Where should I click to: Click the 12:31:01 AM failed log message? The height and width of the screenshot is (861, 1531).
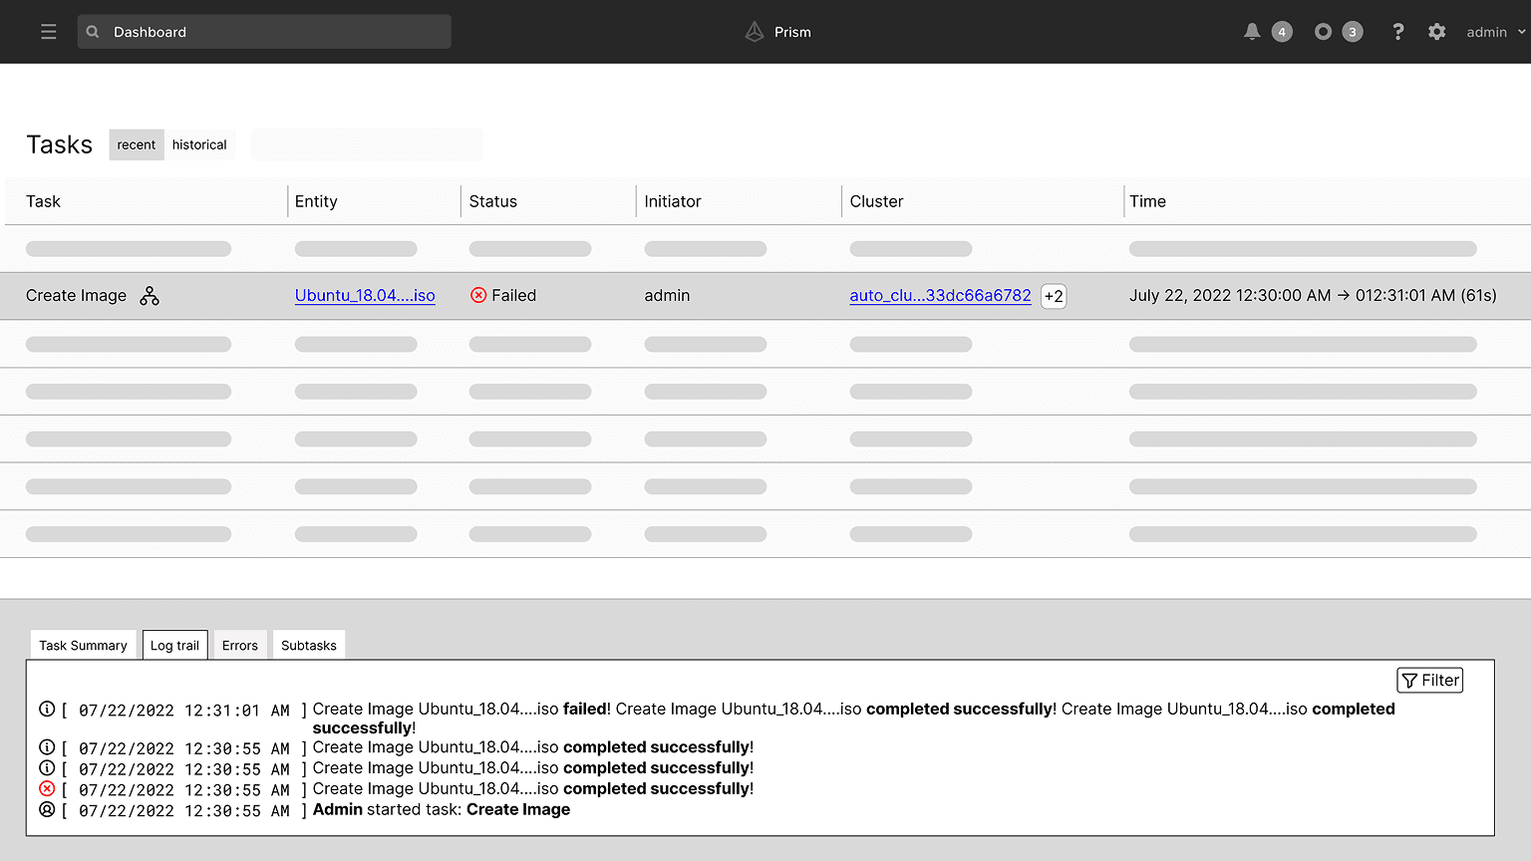tap(853, 718)
